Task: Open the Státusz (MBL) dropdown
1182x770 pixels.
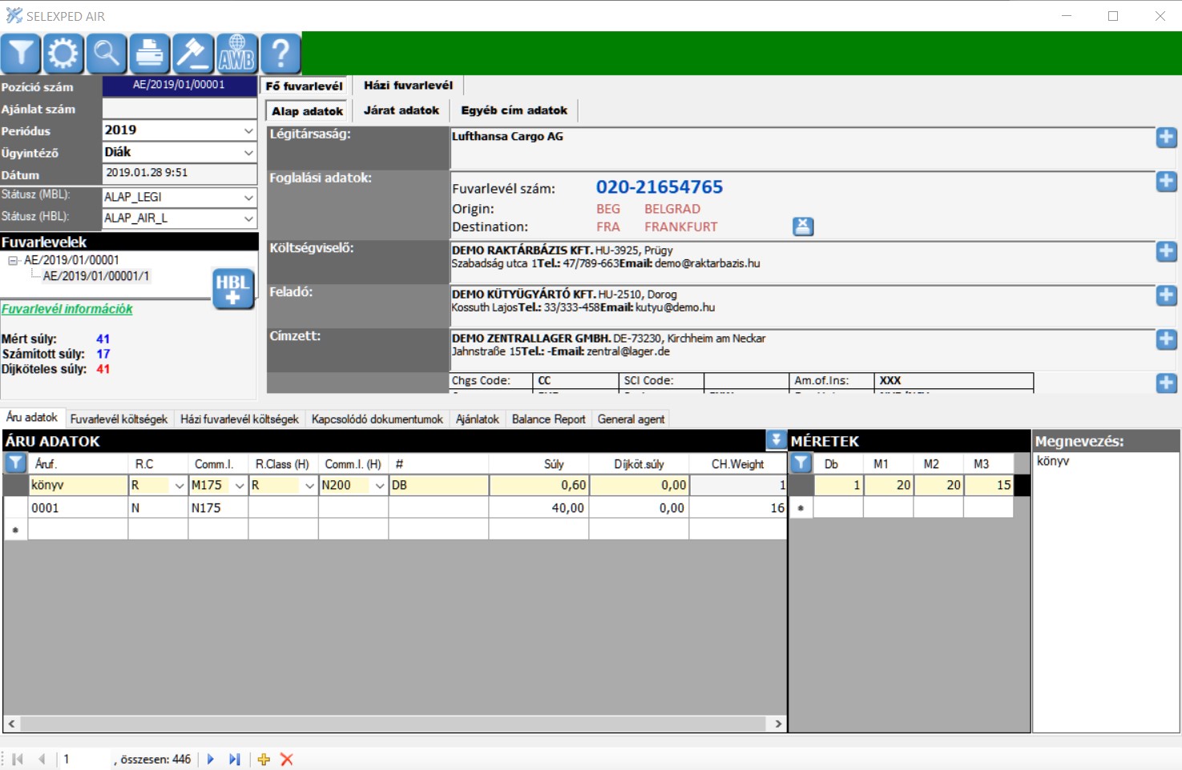Action: click(x=248, y=197)
